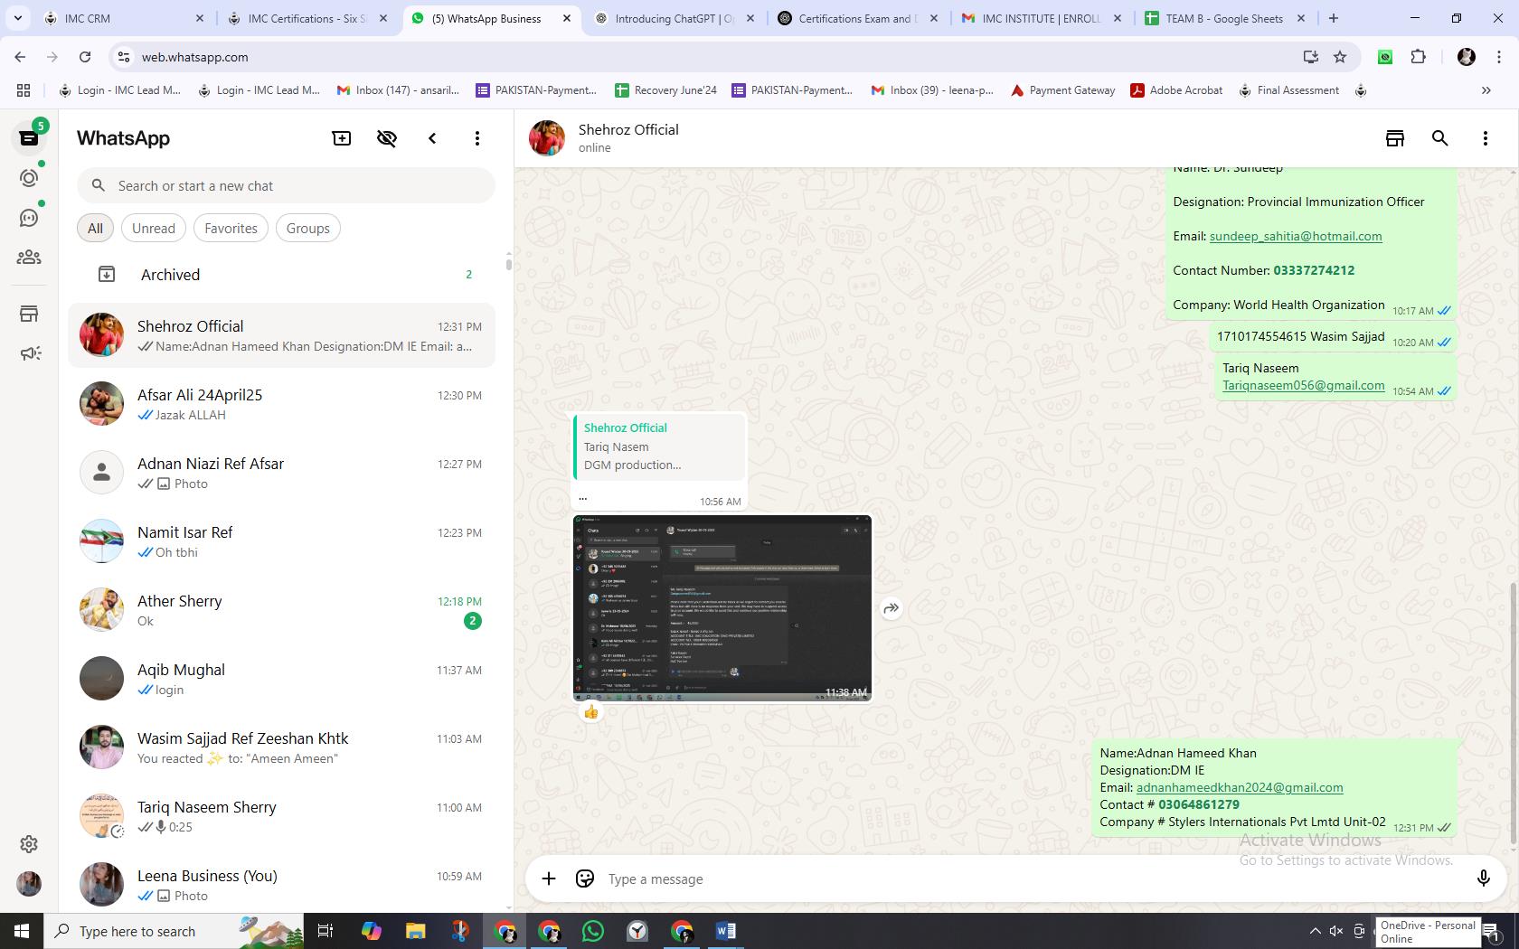Click phone number 03337274212 link
1519x949 pixels.
click(x=1314, y=270)
